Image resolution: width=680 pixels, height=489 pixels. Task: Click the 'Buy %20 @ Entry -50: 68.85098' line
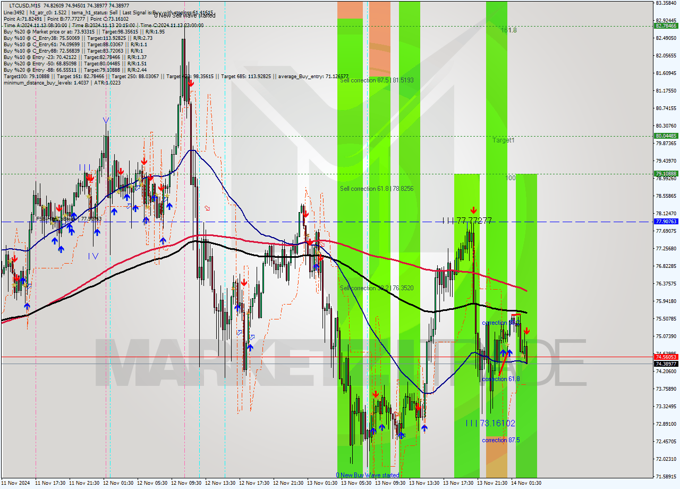[x=75, y=63]
